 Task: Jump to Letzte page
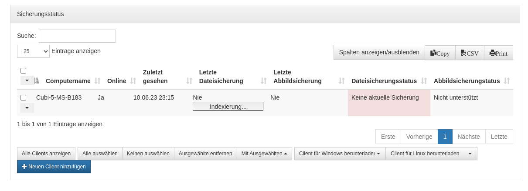499,137
